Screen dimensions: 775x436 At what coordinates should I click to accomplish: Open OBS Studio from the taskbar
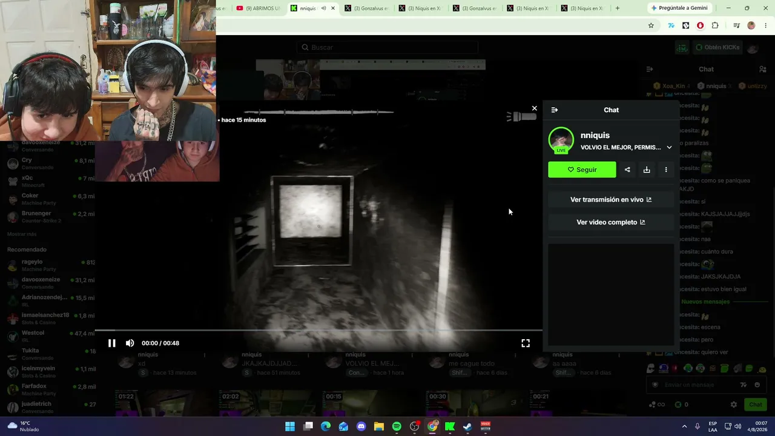tap(415, 426)
